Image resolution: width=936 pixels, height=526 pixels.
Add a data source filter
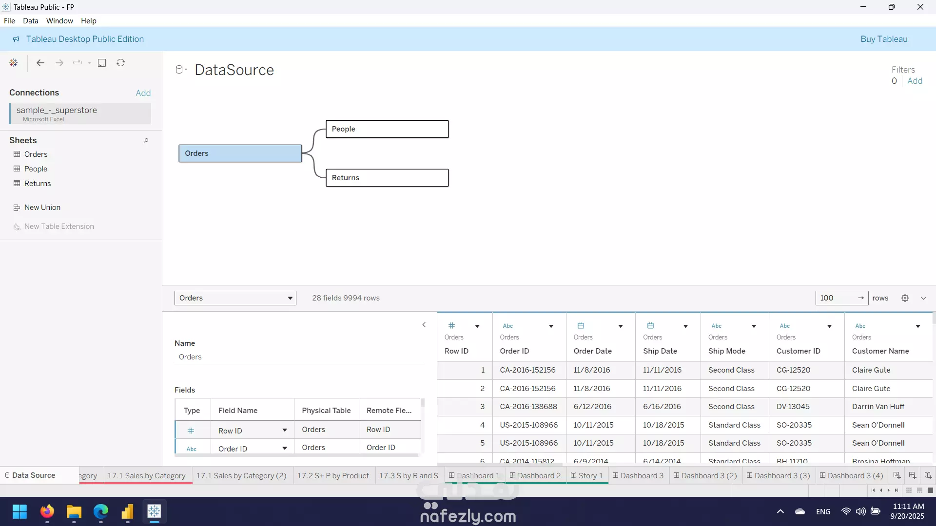pos(915,81)
